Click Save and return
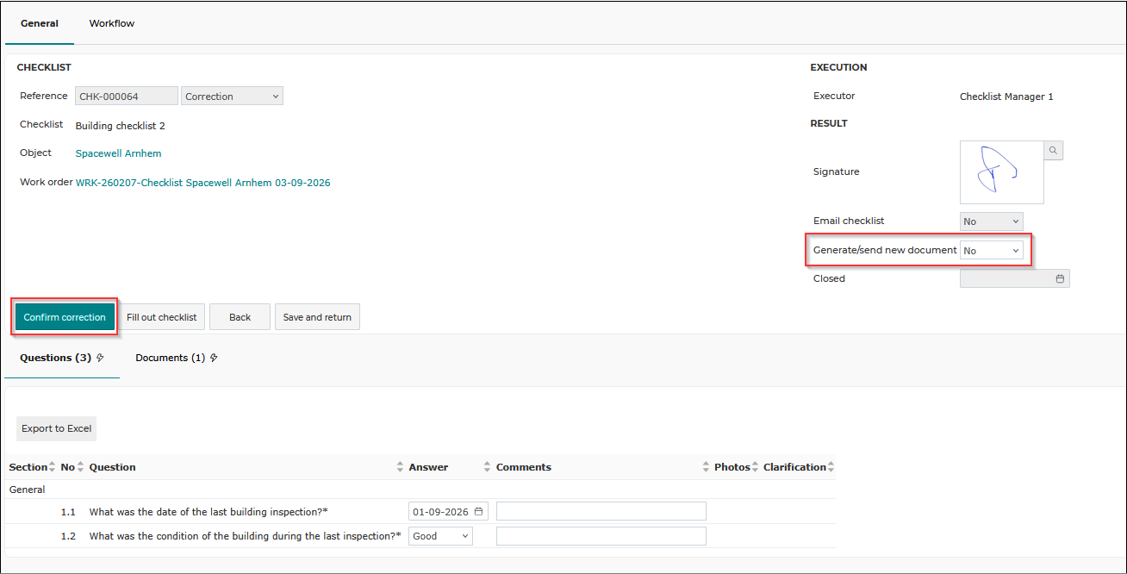 317,317
